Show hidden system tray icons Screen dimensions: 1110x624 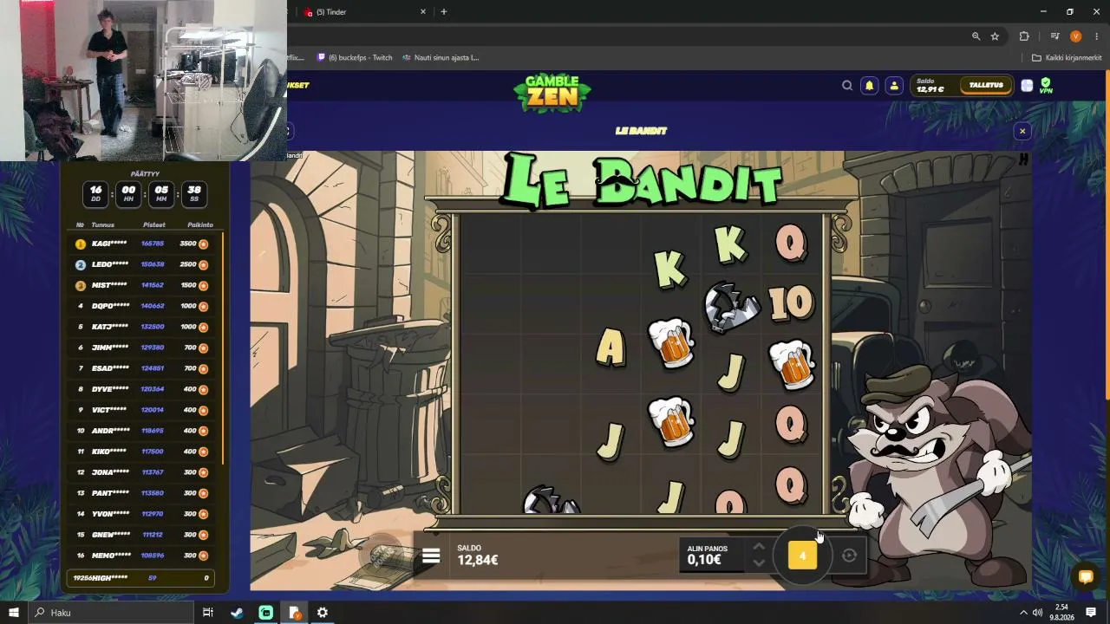(1023, 613)
